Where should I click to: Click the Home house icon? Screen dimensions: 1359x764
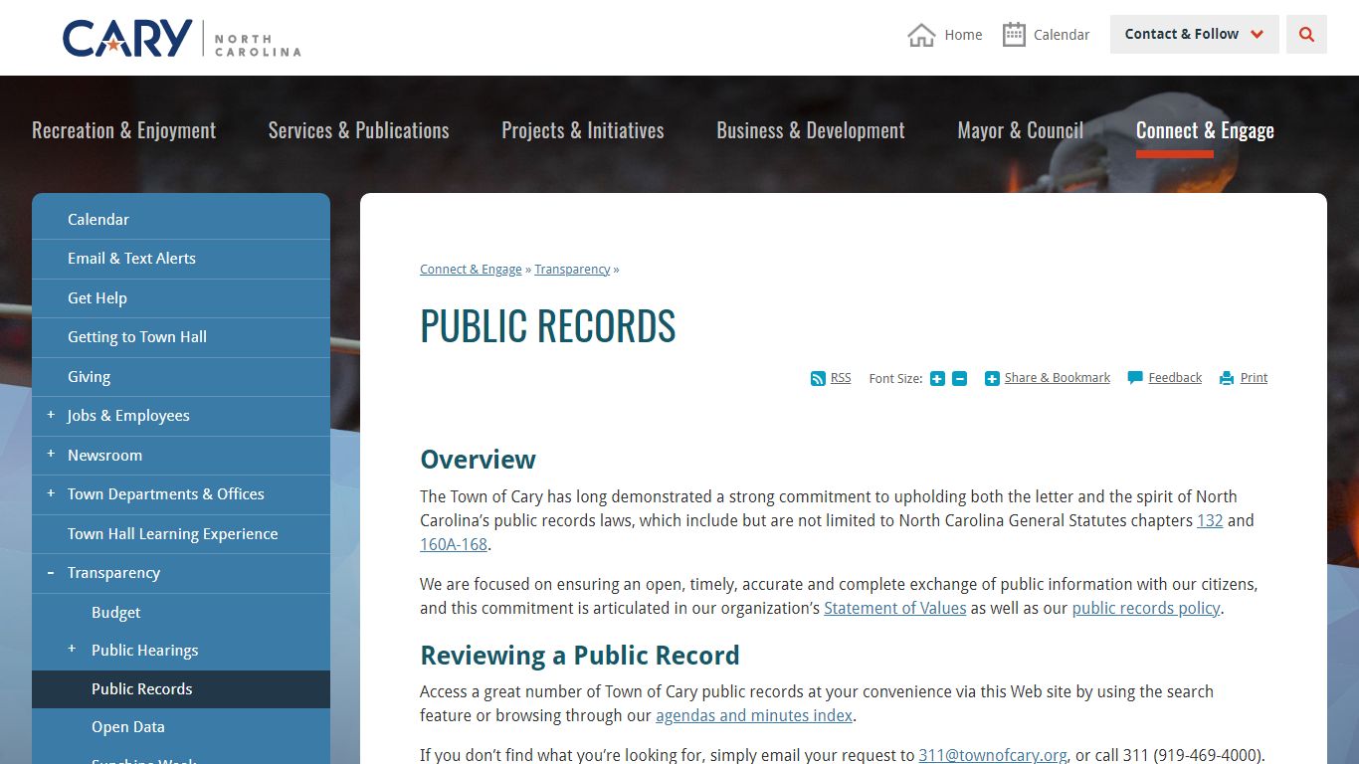(x=921, y=35)
